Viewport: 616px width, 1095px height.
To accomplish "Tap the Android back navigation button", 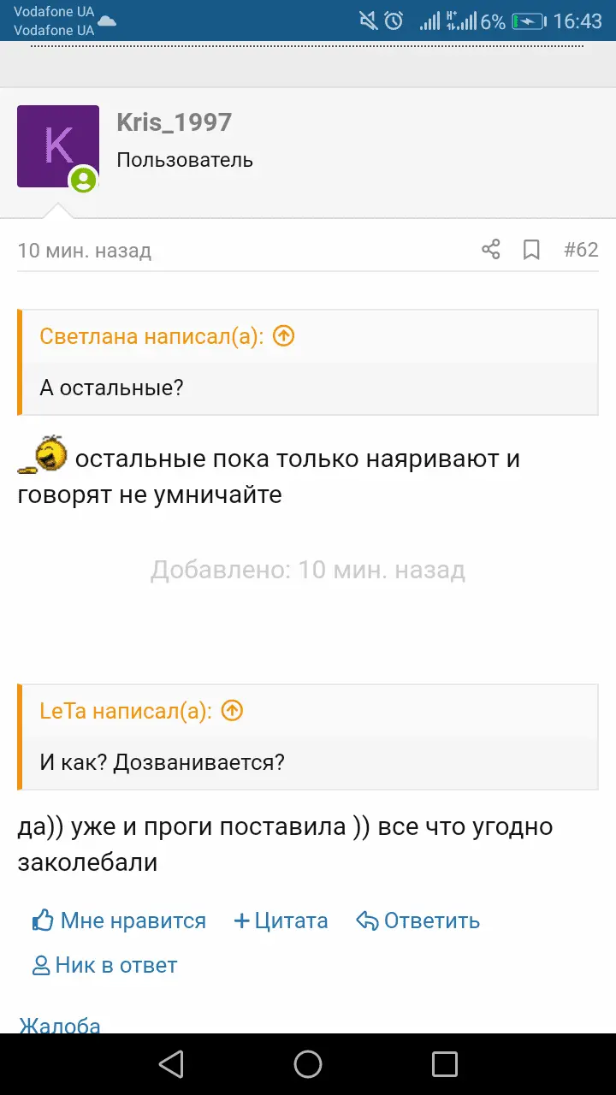I will [171, 1064].
